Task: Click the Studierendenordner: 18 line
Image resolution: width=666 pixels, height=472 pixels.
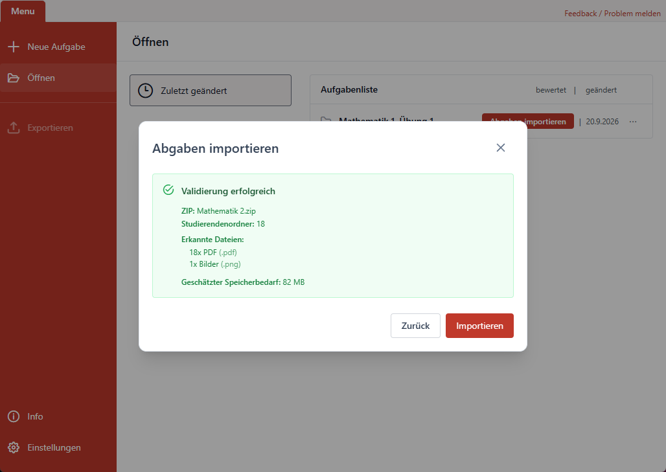Action: (223, 223)
